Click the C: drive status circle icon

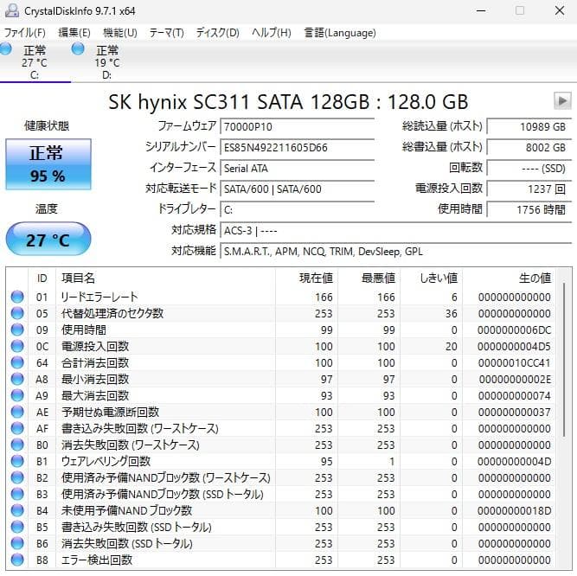(5, 48)
